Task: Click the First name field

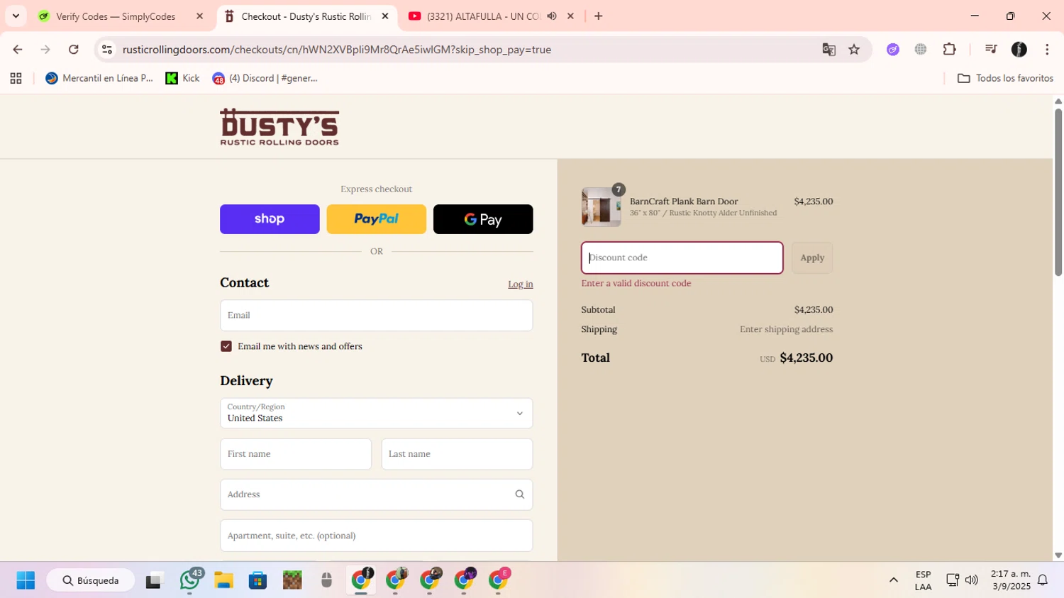Action: pos(296,454)
